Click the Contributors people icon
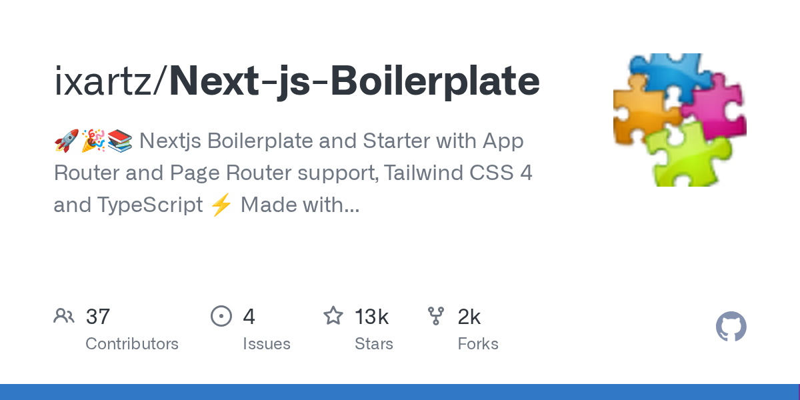The image size is (800, 400). point(64,316)
